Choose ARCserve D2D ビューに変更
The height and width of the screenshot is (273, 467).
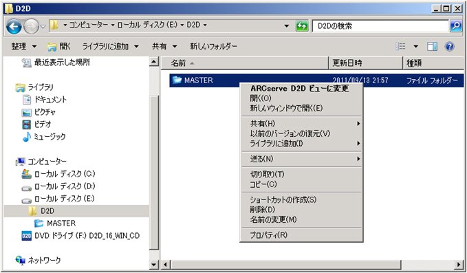pos(300,89)
